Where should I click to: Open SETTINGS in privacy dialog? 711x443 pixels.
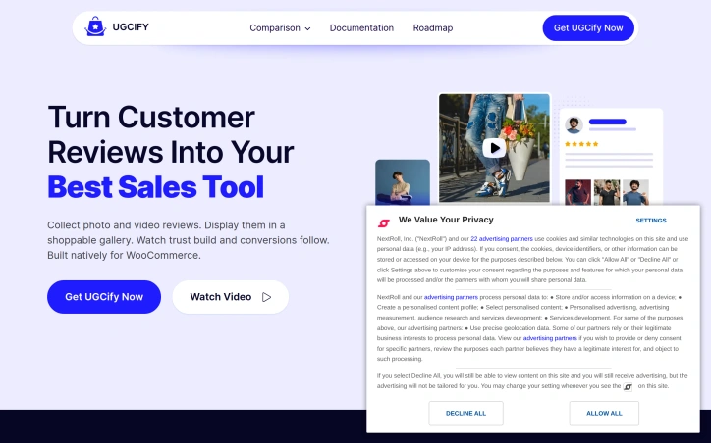651,221
